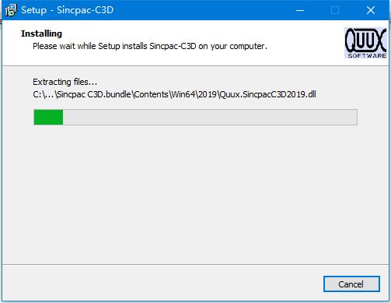Click the green filled part of the progress bar
The image size is (391, 303).
pyautogui.click(x=48, y=118)
